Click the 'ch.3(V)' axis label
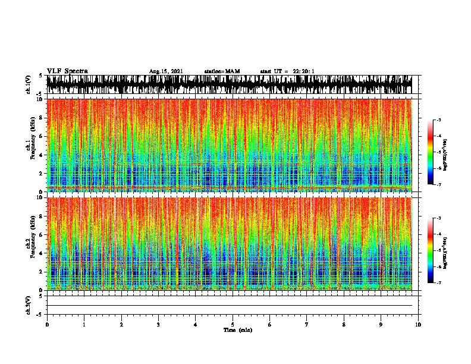The image size is (471, 364). [x=28, y=305]
